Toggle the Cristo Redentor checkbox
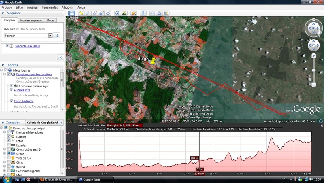 12,101
